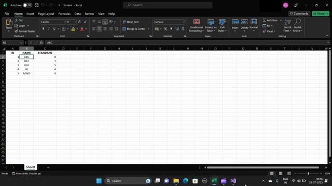Open the File menu
The height and width of the screenshot is (186, 332).
tap(7, 14)
